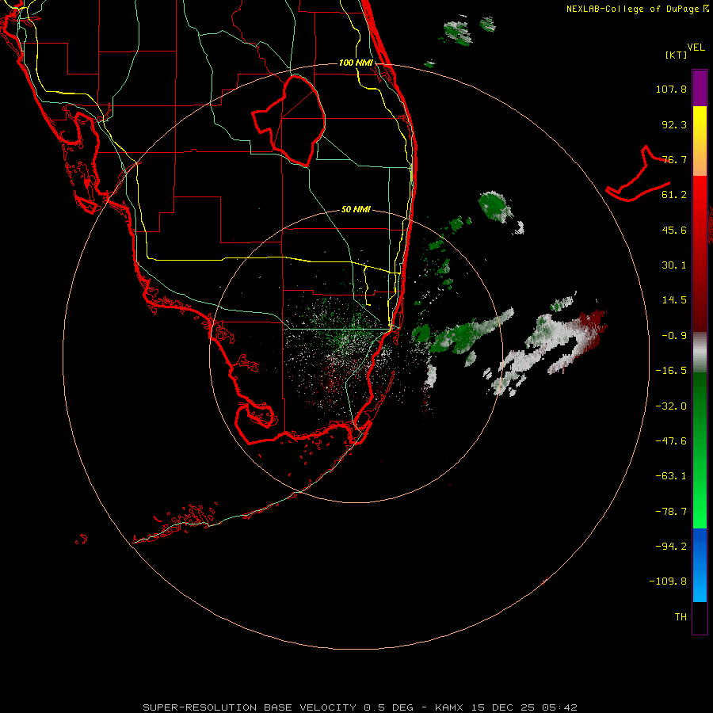713x713 pixels.
Task: Select the 92.3 legend value
Action: tap(674, 124)
